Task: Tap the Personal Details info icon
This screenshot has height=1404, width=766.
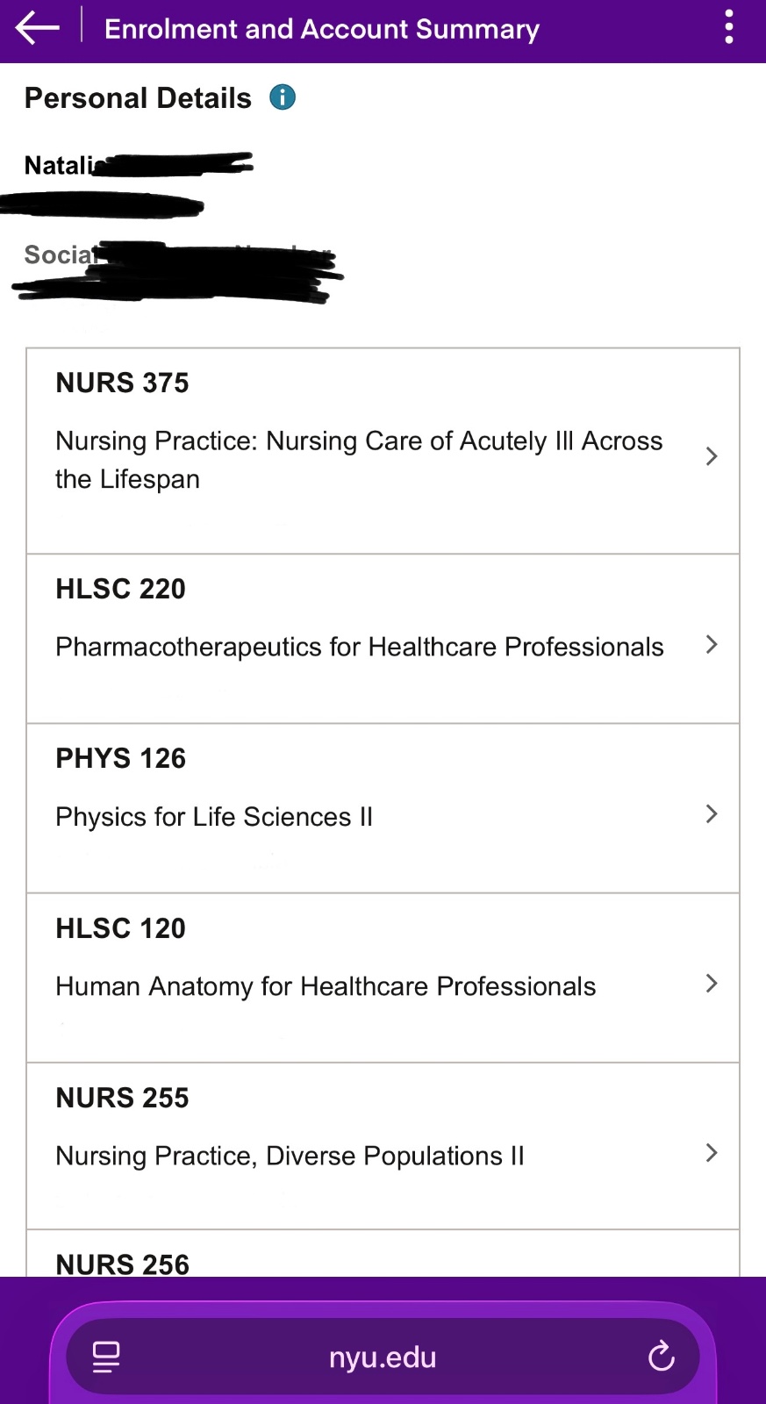Action: click(x=283, y=97)
